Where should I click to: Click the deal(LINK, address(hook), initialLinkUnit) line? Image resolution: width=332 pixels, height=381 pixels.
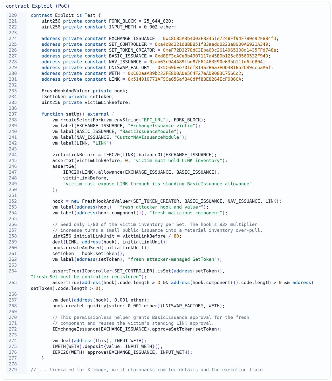(x=110, y=242)
